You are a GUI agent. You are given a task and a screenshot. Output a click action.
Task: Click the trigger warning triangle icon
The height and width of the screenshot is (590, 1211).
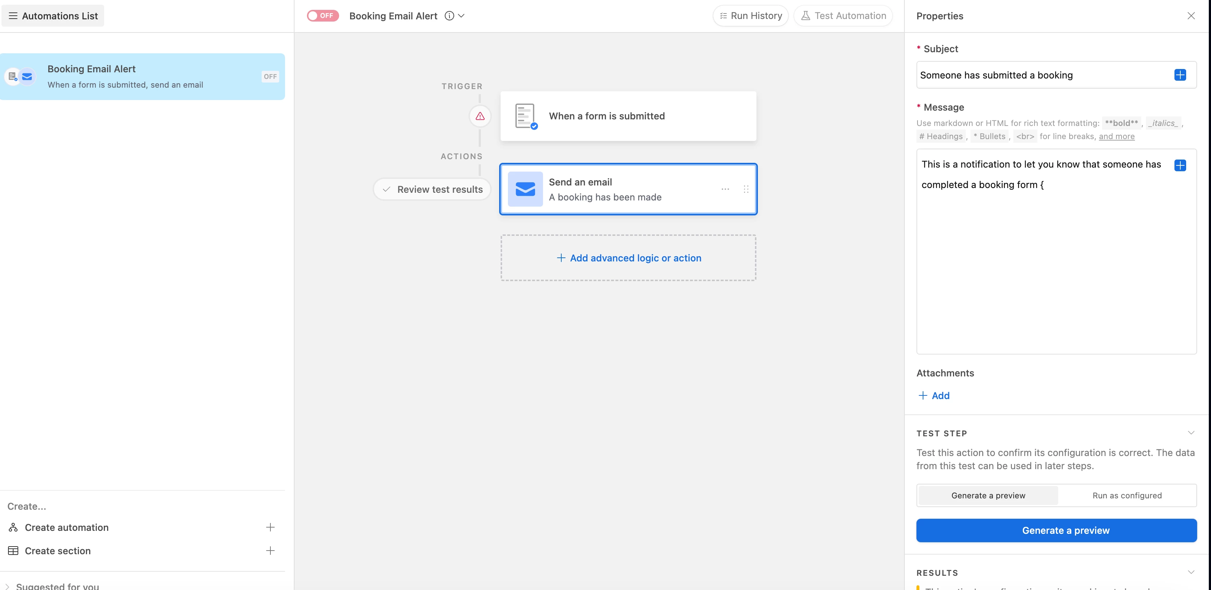point(479,116)
